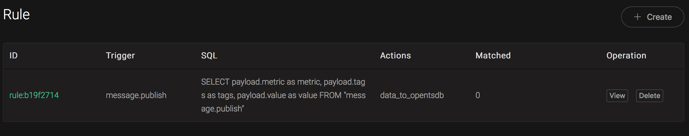Click the 'age.publish"' last SQL line

[x=223, y=109]
